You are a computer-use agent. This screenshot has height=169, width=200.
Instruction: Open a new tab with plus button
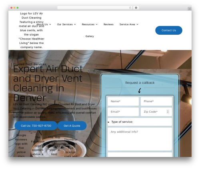click(190, 9)
